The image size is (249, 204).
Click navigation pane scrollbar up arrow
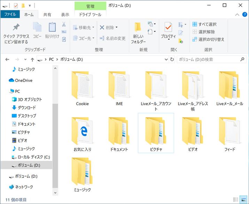55,69
